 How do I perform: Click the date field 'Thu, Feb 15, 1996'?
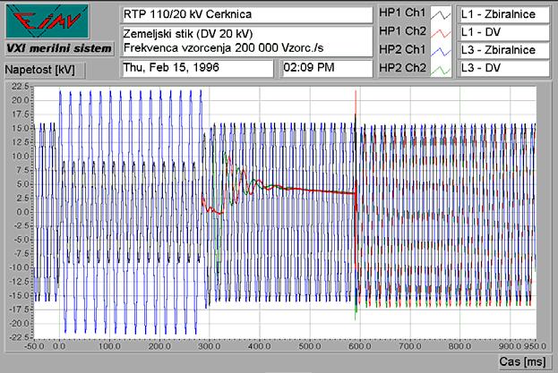tap(197, 68)
